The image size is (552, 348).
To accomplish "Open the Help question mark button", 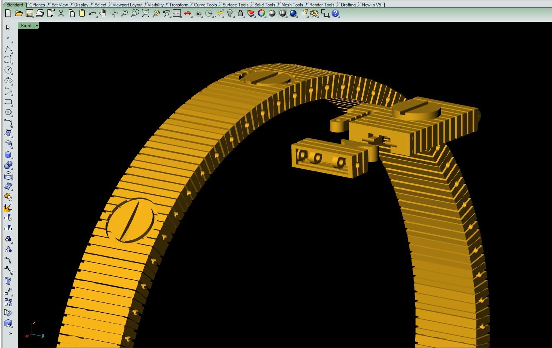I will (x=335, y=14).
